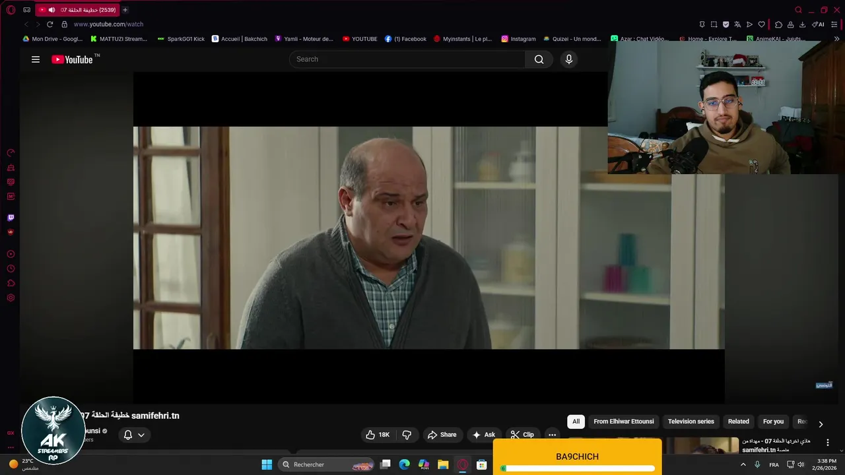845x475 pixels.
Task: Search with voice microphone button
Action: (569, 59)
